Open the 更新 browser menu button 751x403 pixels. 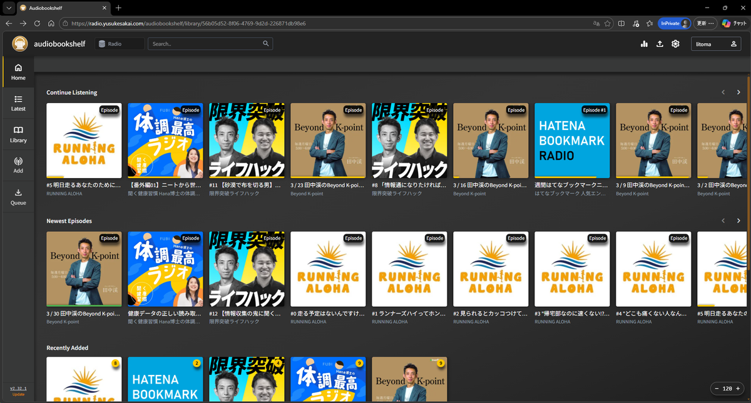[705, 23]
